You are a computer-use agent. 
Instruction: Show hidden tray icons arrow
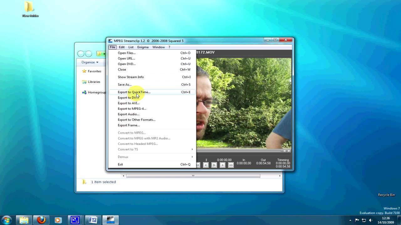pos(351,220)
